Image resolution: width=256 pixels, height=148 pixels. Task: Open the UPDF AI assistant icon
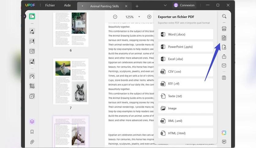click(224, 133)
